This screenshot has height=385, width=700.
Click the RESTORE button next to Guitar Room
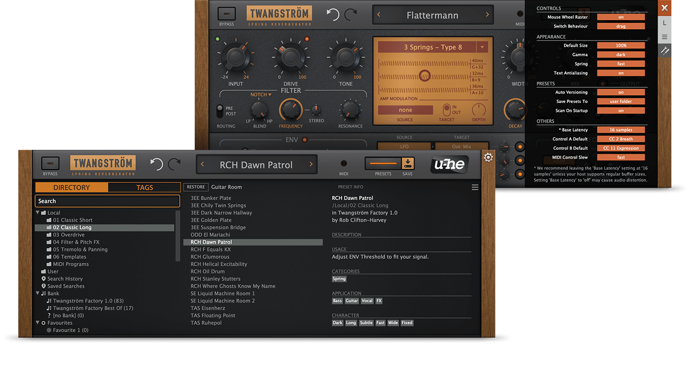coord(196,187)
